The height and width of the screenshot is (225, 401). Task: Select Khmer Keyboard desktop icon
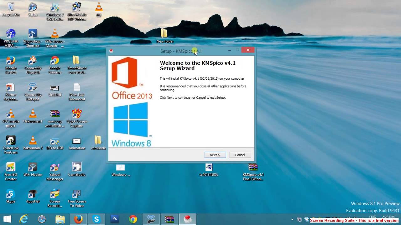coord(11,92)
